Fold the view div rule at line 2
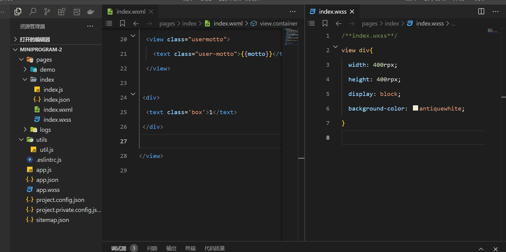506x252 pixels. [x=335, y=46]
